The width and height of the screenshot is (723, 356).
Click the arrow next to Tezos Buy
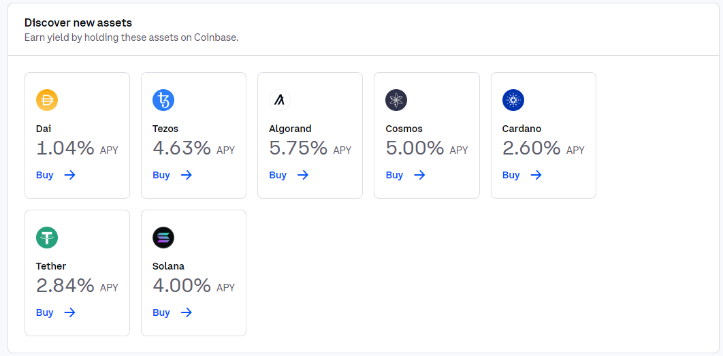click(x=187, y=175)
